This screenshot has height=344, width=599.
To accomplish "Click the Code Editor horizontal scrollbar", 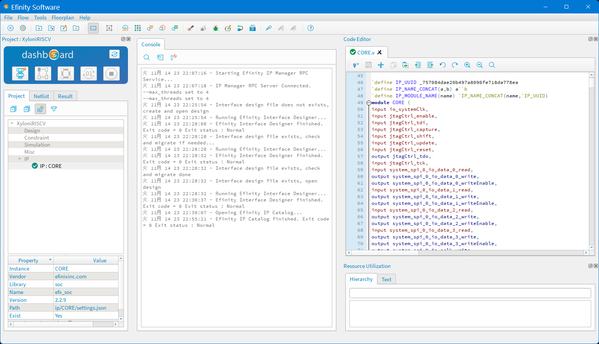I will (x=385, y=253).
